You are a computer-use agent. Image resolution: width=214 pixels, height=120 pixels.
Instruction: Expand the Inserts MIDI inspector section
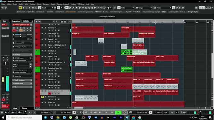coord(22,84)
